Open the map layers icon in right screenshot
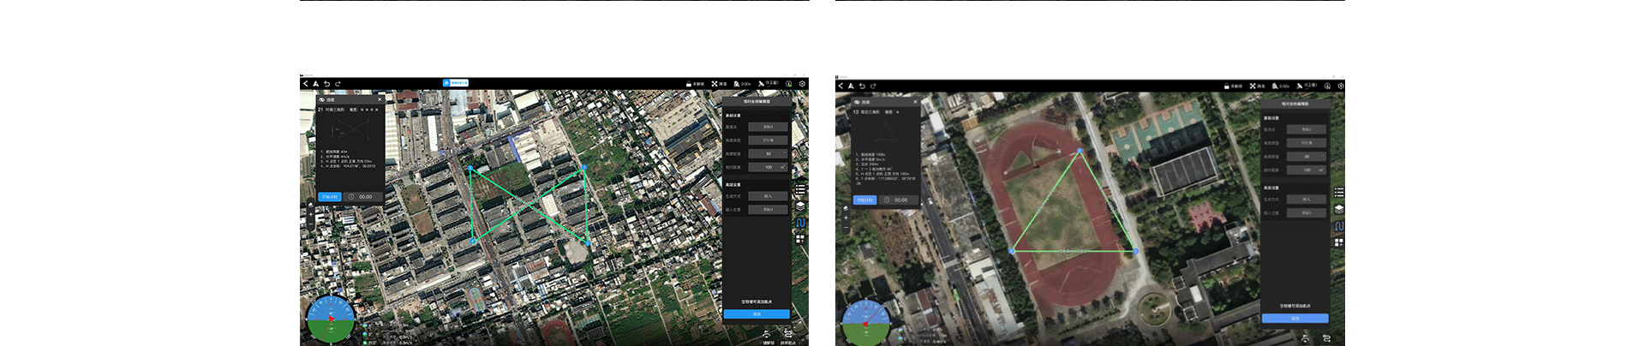Screen dimensions: 1645x346 1338,209
